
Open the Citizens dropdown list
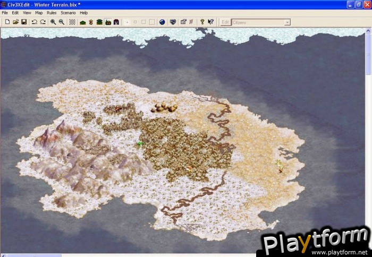[x=288, y=22]
